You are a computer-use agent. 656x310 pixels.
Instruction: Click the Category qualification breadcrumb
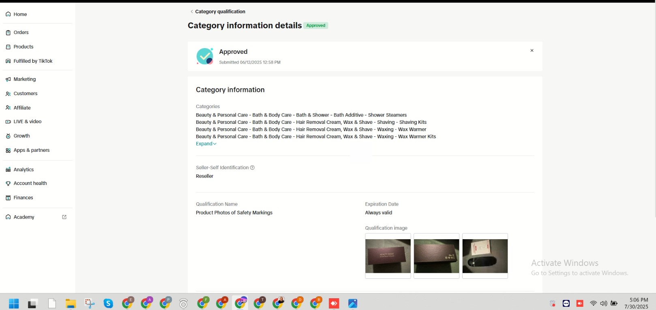(x=220, y=12)
